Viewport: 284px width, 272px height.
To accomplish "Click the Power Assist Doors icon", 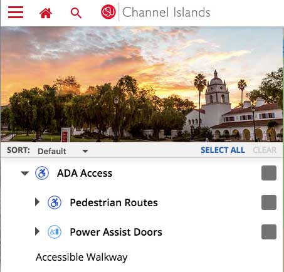I will coord(55,232).
